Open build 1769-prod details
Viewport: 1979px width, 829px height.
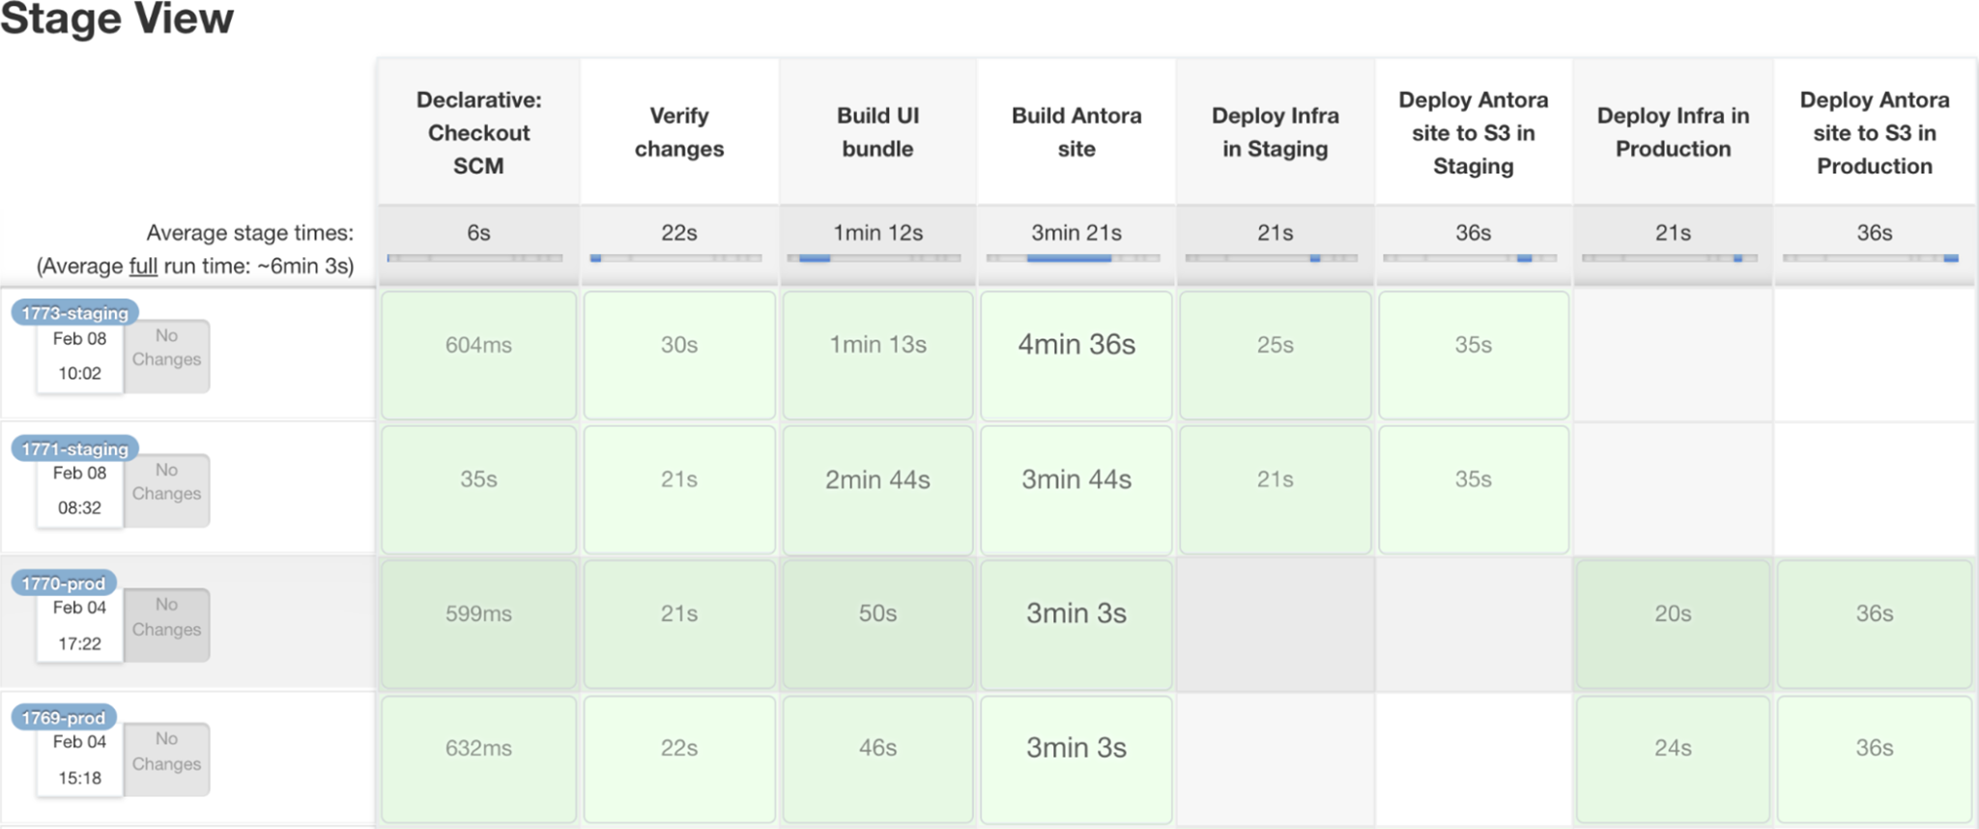coord(63,716)
